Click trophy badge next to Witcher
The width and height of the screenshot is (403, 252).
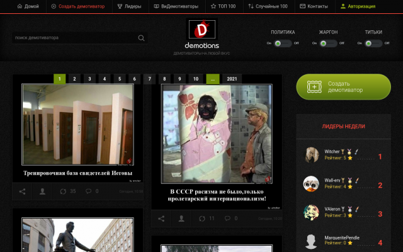point(343,151)
